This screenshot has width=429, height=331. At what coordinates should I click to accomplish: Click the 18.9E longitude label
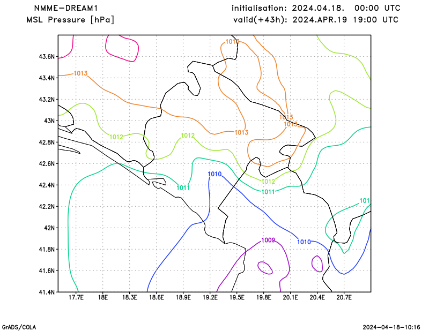click(183, 297)
